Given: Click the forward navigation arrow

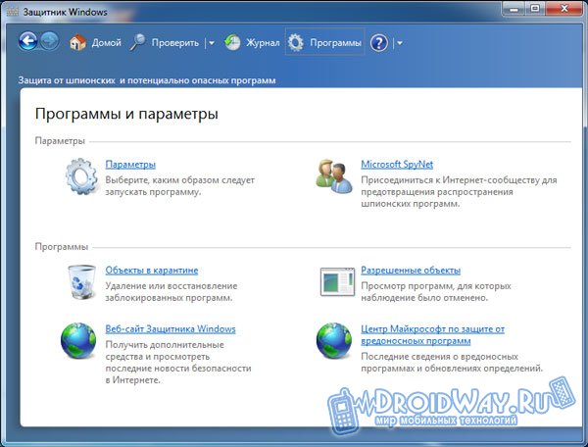Looking at the screenshot, I should (x=50, y=41).
